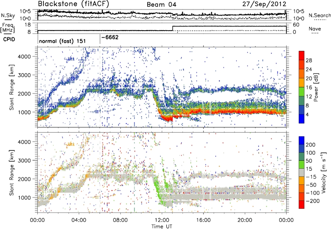Click the '-200' velocity colorbar tick

(x=312, y=201)
